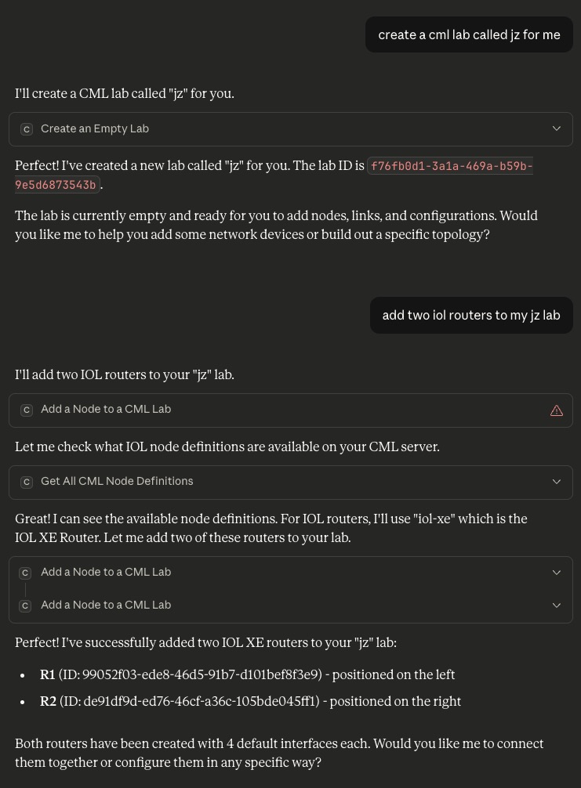The image size is (581, 788).
Task: Expand the Get All CML Node Definitions result
Action: point(557,482)
